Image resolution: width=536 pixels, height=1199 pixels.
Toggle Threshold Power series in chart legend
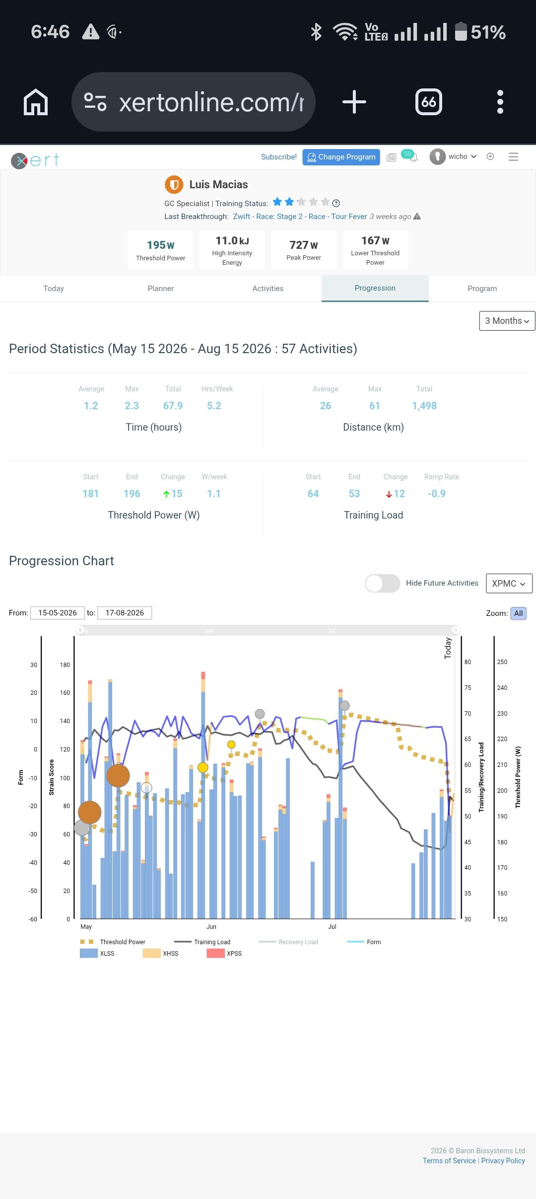point(113,942)
